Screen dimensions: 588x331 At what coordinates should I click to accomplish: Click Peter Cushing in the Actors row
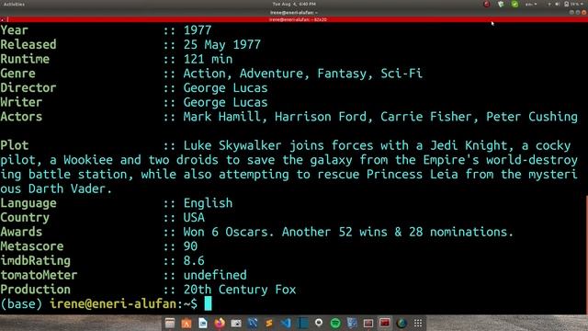(x=532, y=117)
